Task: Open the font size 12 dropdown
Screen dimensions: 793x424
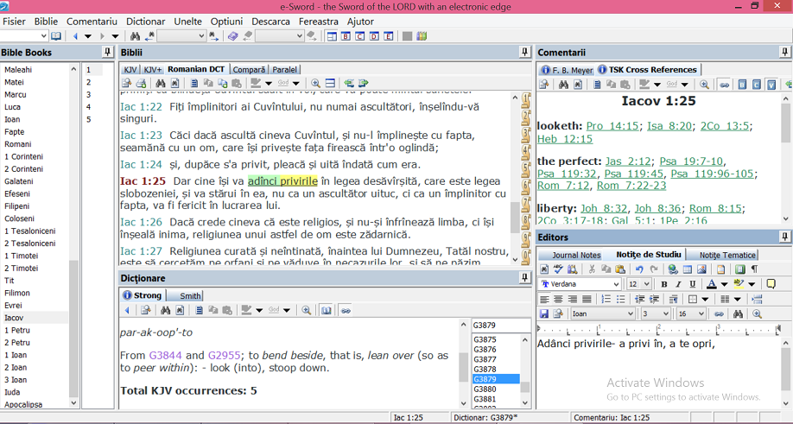Action: [x=647, y=284]
